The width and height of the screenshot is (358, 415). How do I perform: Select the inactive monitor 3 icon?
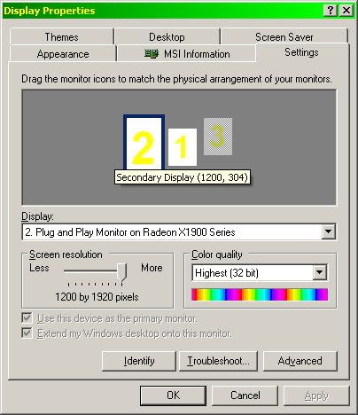(x=218, y=137)
